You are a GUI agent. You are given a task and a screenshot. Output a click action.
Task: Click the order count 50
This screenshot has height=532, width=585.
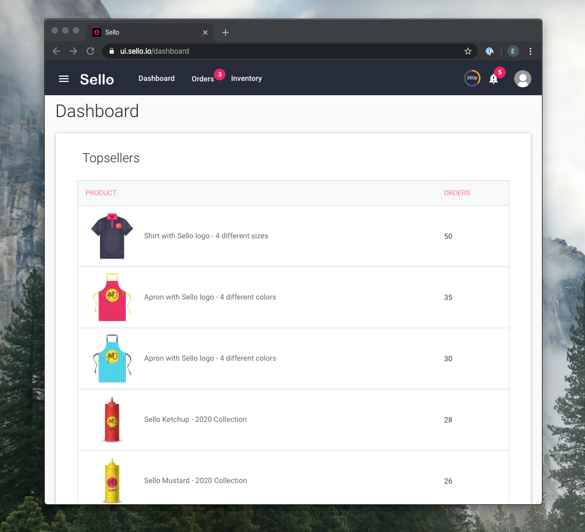(448, 236)
